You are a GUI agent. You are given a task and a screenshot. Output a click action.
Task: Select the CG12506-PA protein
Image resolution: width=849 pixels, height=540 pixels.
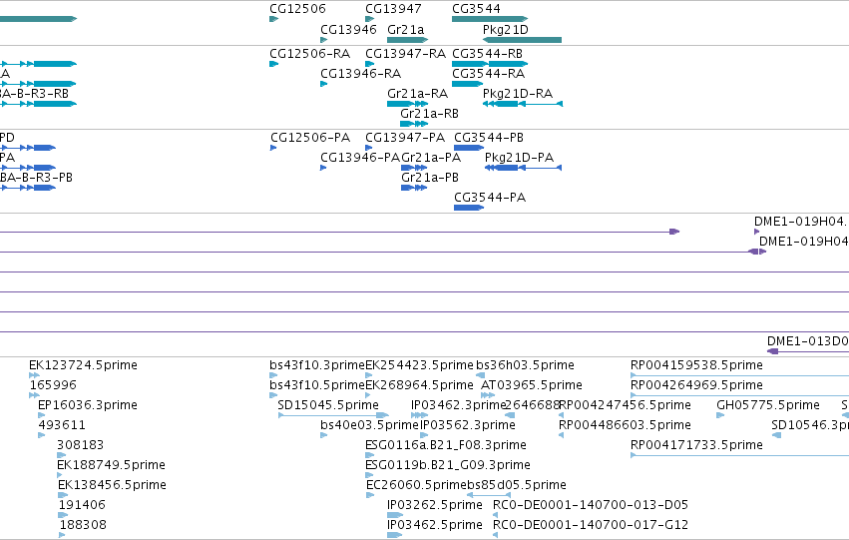pyautogui.click(x=310, y=138)
